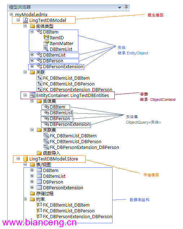Expand the DBPersonExtension table node
Screen dimensions: 183x229
click(x=32, y=188)
